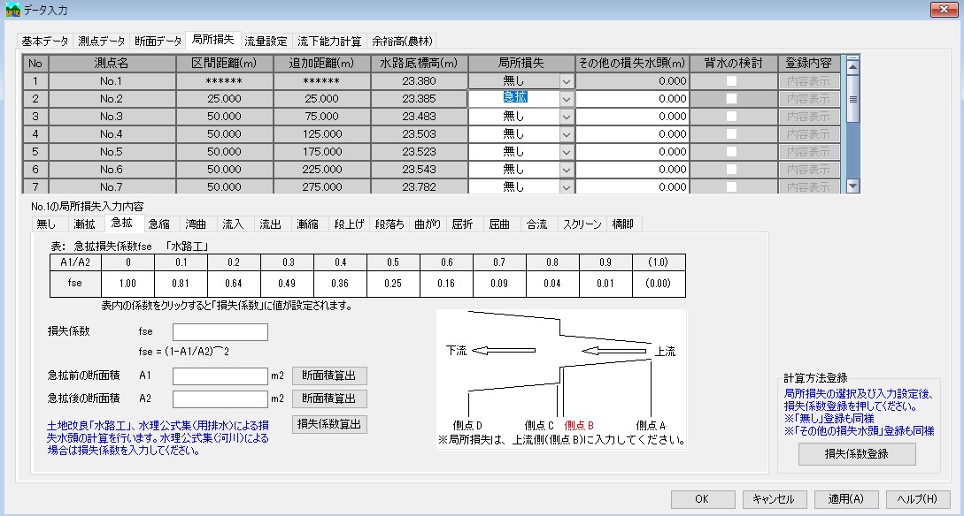Switch to the 余裕高(農林) tab
This screenshot has height=516, width=964.
(x=403, y=42)
